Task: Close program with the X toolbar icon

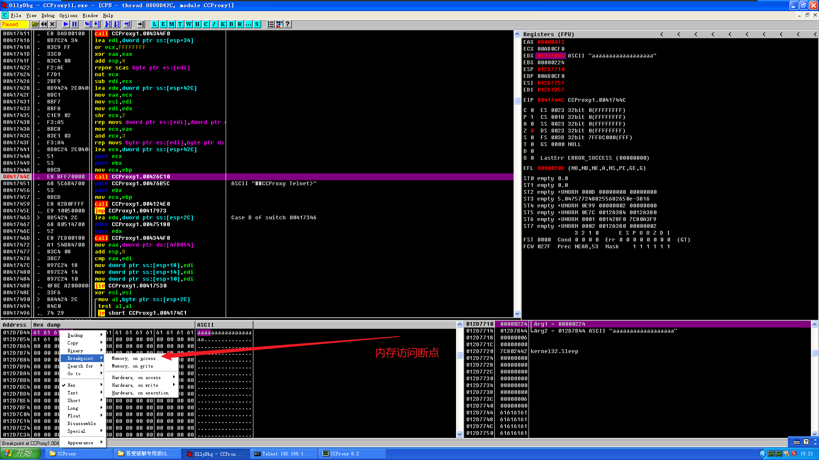Action: [x=52, y=24]
